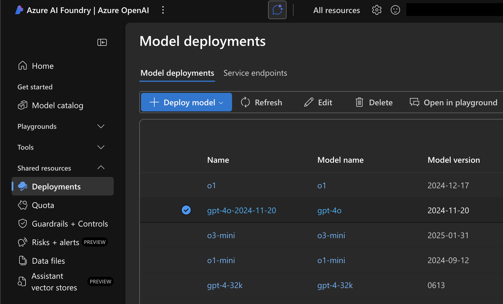Click the Delete trash can icon
The image size is (503, 304).
click(359, 102)
